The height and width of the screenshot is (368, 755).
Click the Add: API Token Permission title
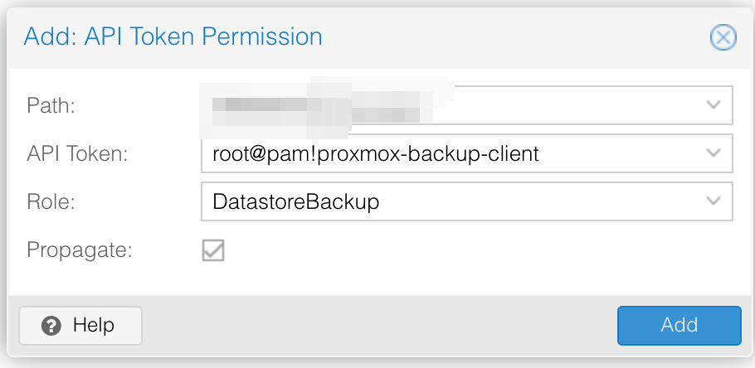(173, 37)
